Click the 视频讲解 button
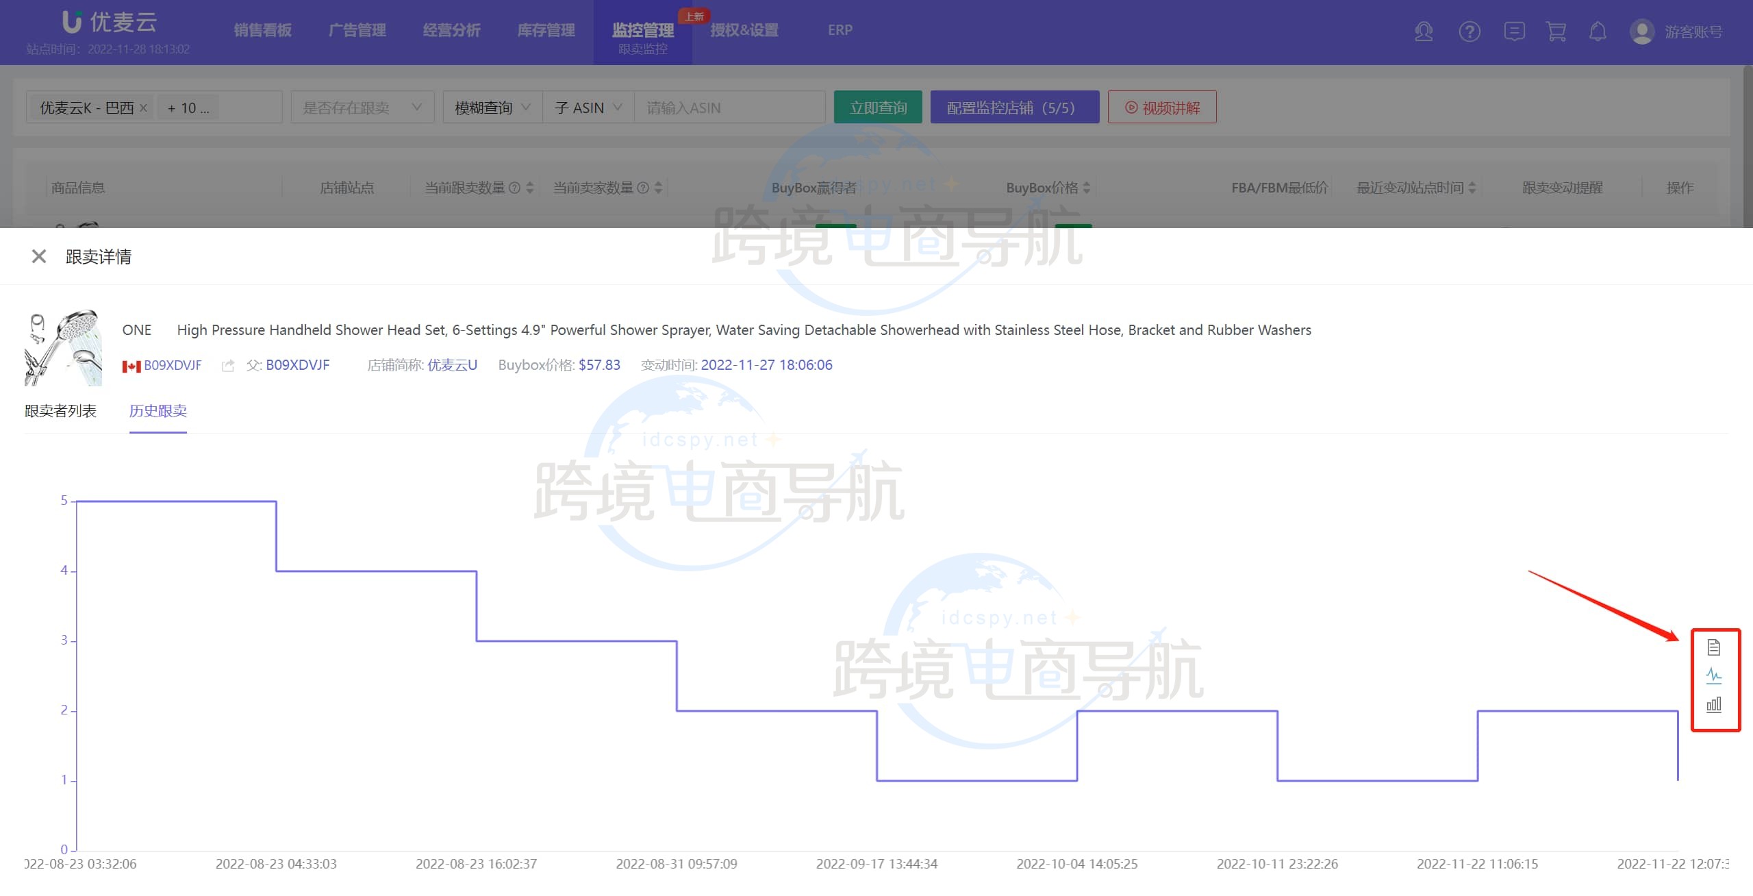Image resolution: width=1753 pixels, height=896 pixels. click(1162, 108)
